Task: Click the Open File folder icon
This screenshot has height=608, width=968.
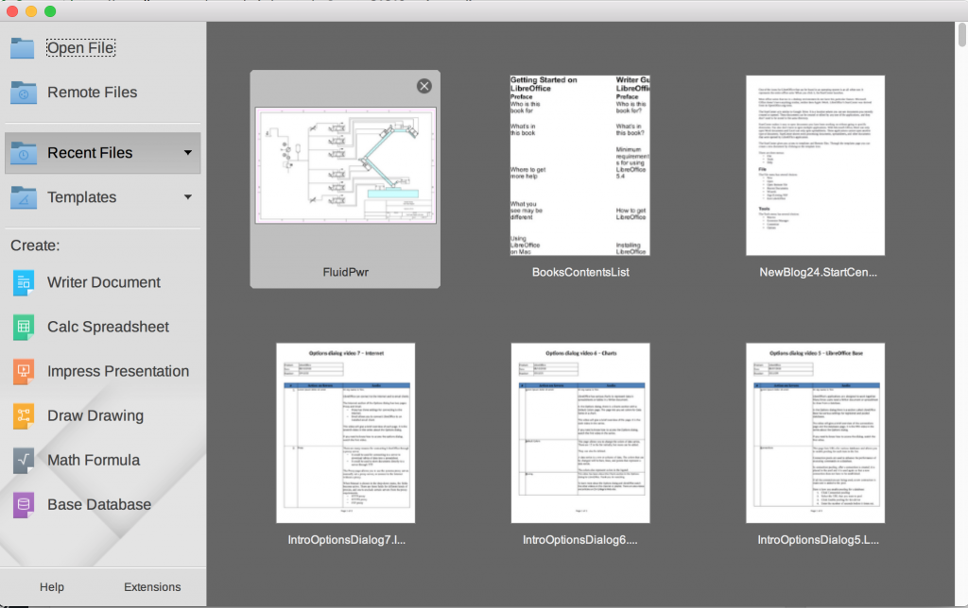Action: click(23, 48)
